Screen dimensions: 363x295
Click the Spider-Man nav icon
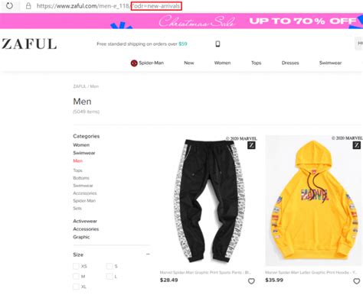coord(134,63)
